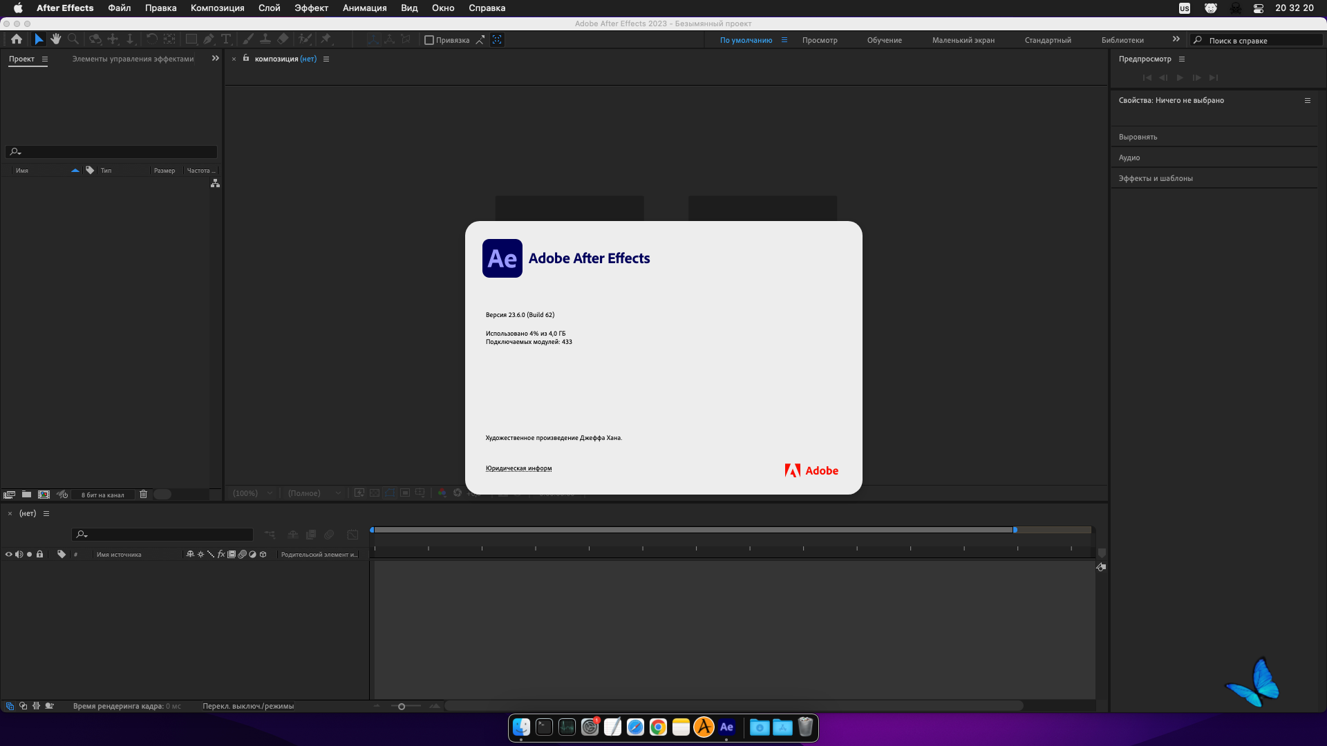Select the Pen tool

click(208, 39)
